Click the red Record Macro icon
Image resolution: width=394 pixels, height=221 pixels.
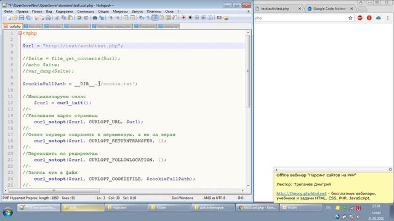(183, 18)
